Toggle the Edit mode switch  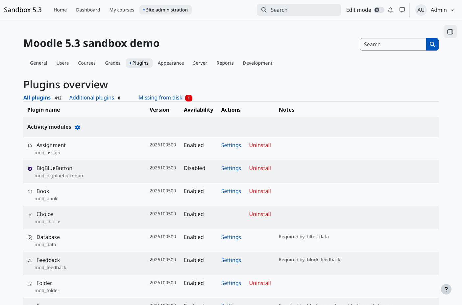coord(379,10)
